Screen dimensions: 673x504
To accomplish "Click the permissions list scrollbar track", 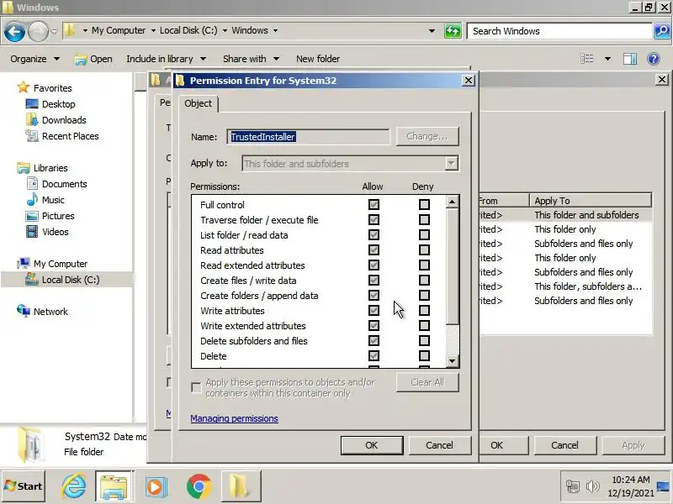I will [x=452, y=341].
